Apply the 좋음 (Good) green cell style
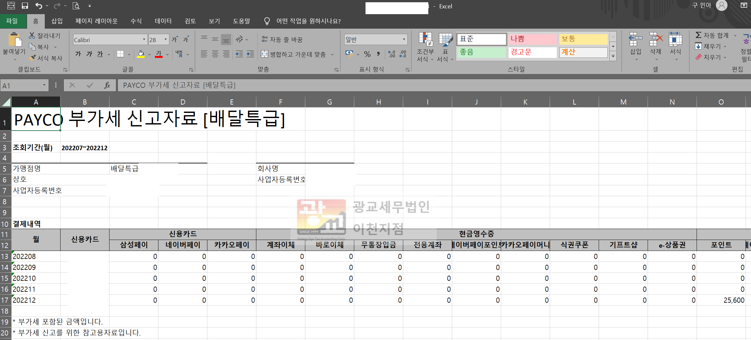 tap(481, 52)
